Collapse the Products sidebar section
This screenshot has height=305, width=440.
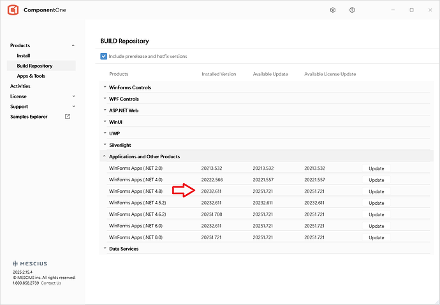click(x=73, y=45)
